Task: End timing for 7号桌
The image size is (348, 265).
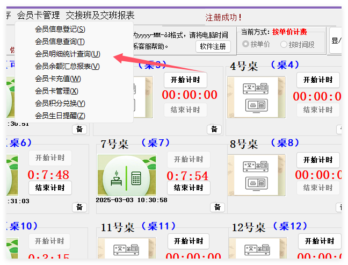Action: (189, 188)
